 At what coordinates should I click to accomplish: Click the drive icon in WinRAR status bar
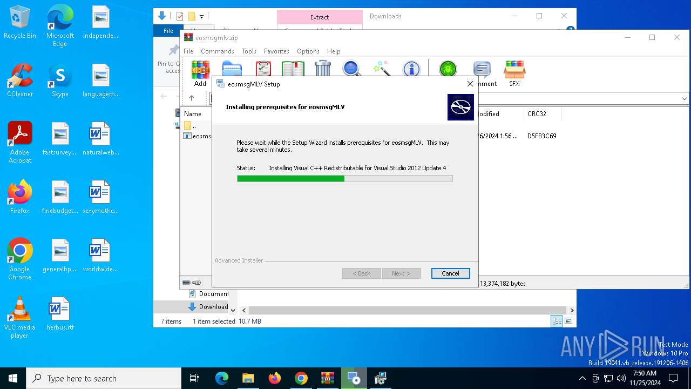(x=186, y=283)
